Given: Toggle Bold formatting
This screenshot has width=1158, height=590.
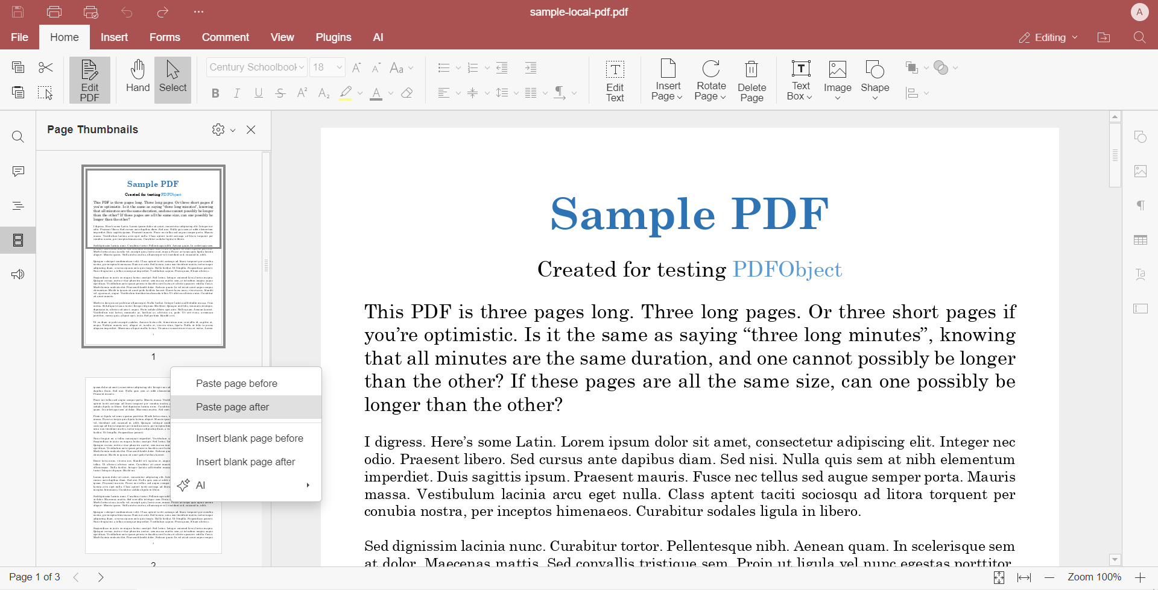Looking at the screenshot, I should click(215, 93).
